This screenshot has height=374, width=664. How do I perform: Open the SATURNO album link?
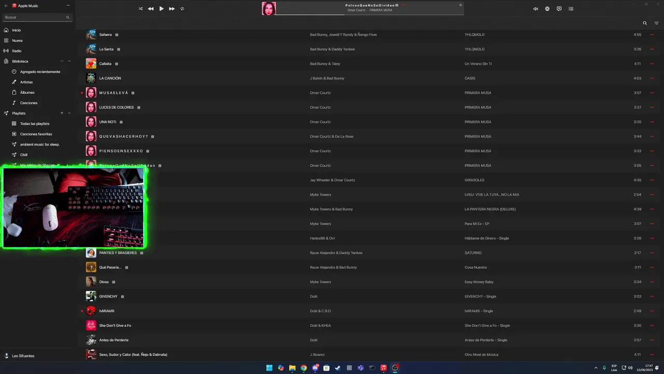click(473, 253)
